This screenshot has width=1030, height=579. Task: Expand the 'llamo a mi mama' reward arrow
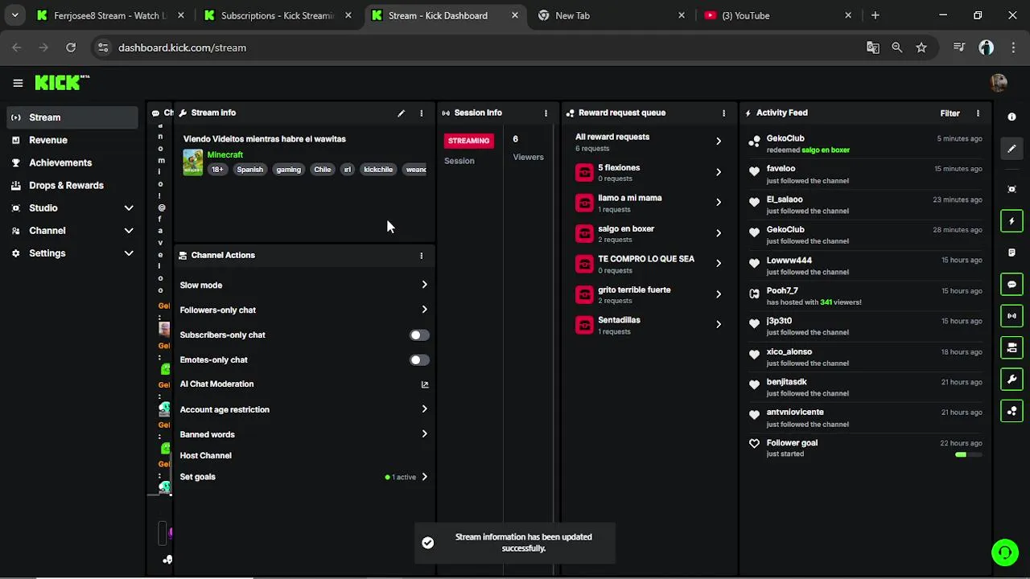coord(719,203)
